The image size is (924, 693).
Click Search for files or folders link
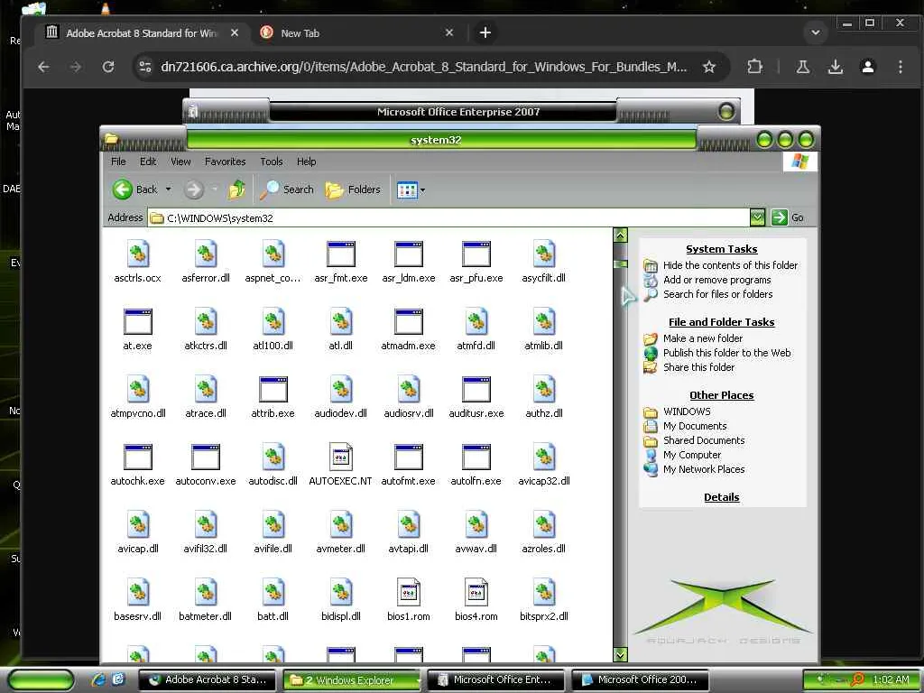[x=717, y=294]
